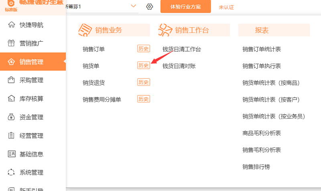Click the 未认证 link

pos(226,7)
